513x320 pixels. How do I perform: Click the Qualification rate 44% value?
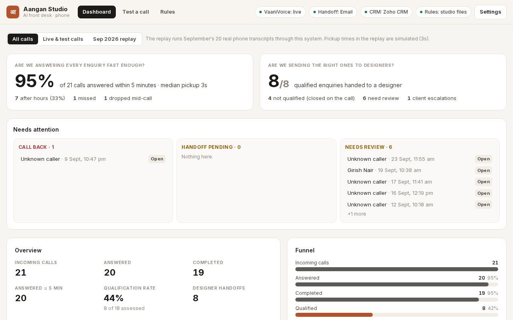[x=113, y=298]
